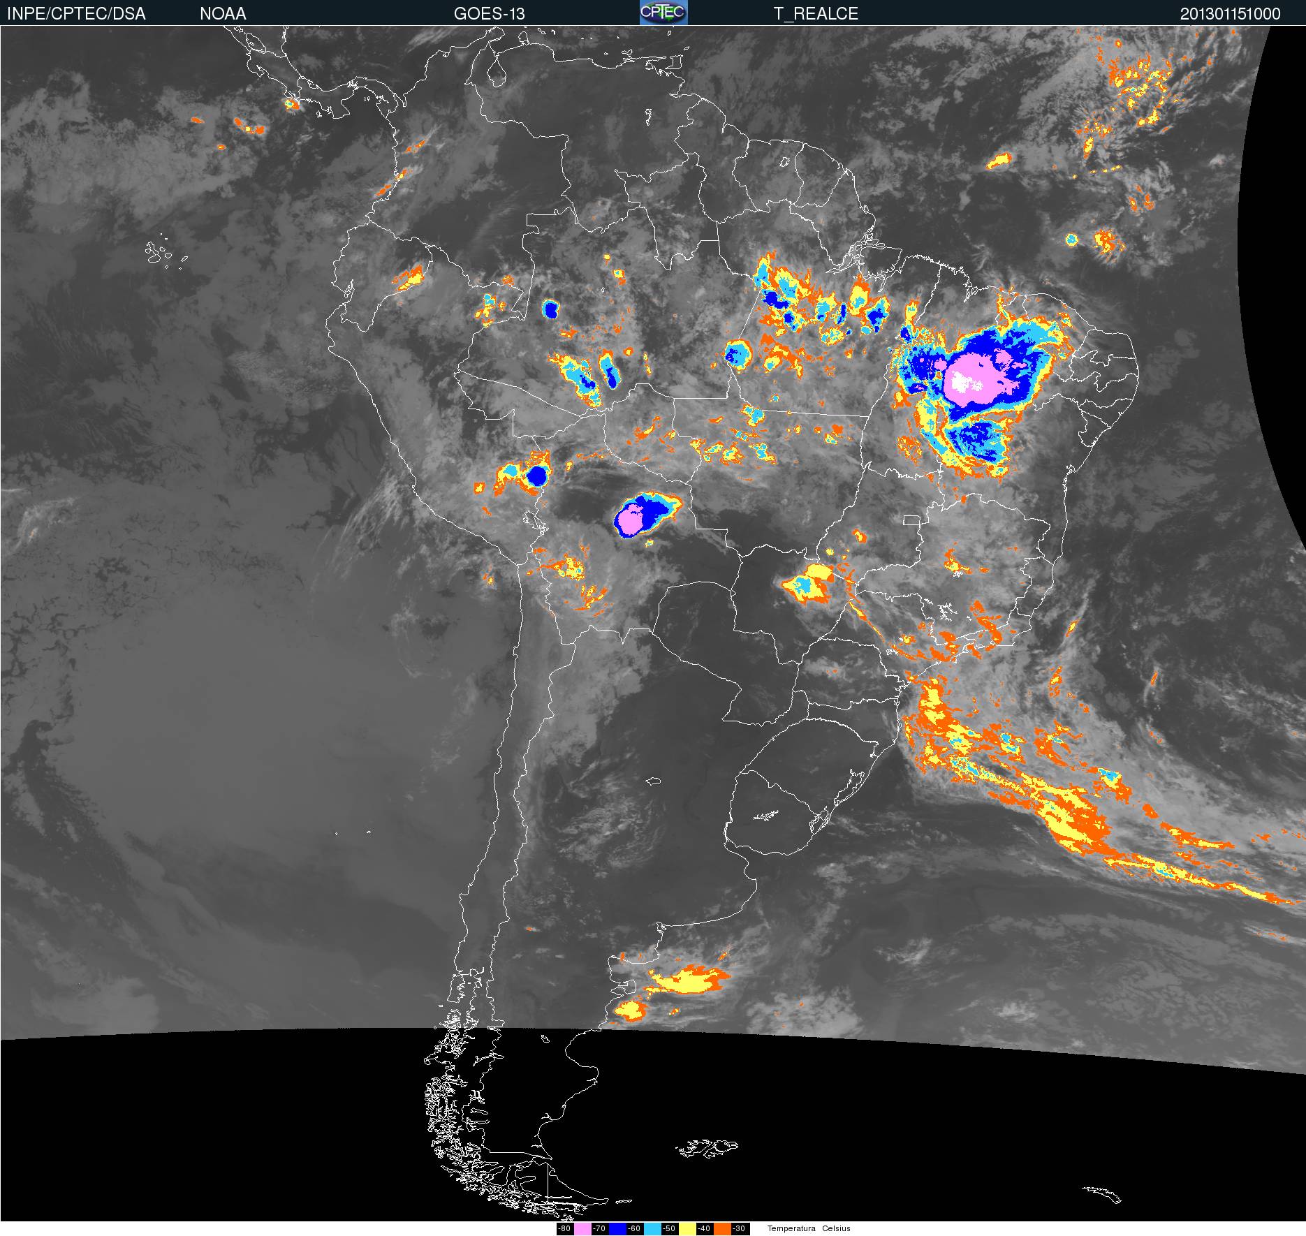
Task: Select the dark blue legend color swatch
Action: click(617, 1229)
